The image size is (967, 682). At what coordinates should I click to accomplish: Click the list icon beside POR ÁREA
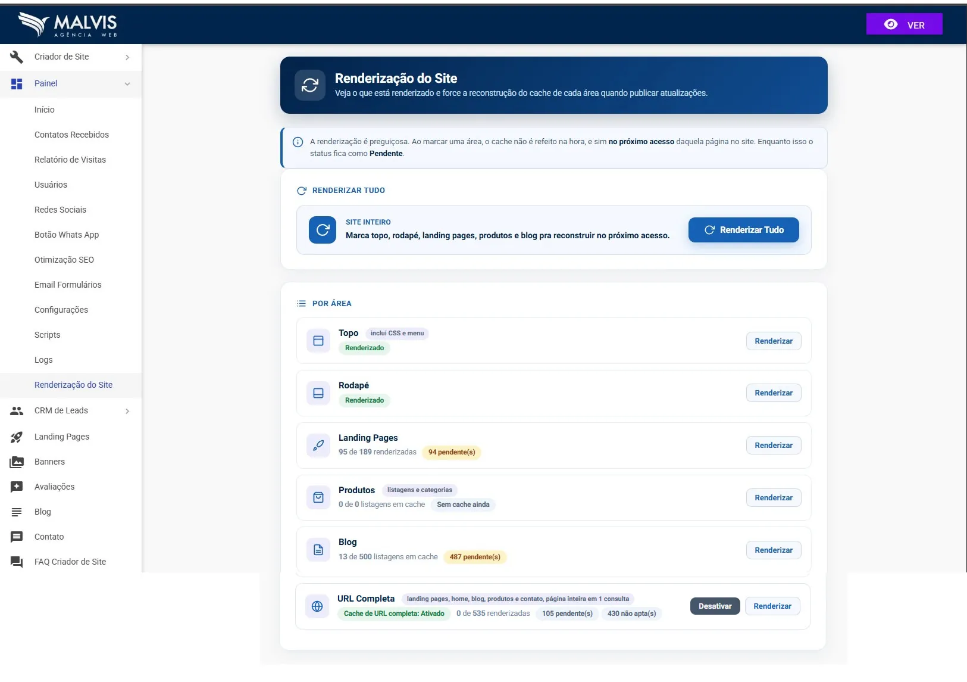(301, 304)
